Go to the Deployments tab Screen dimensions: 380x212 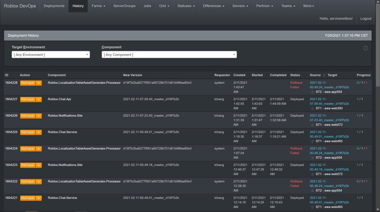(54, 6)
